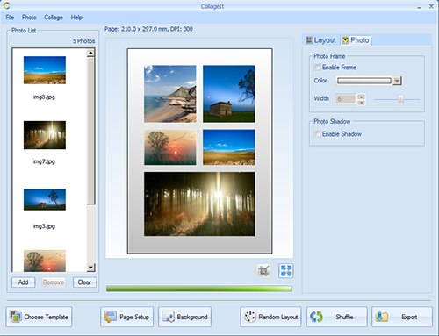Select the golden field photo in the collage

pos(229,147)
